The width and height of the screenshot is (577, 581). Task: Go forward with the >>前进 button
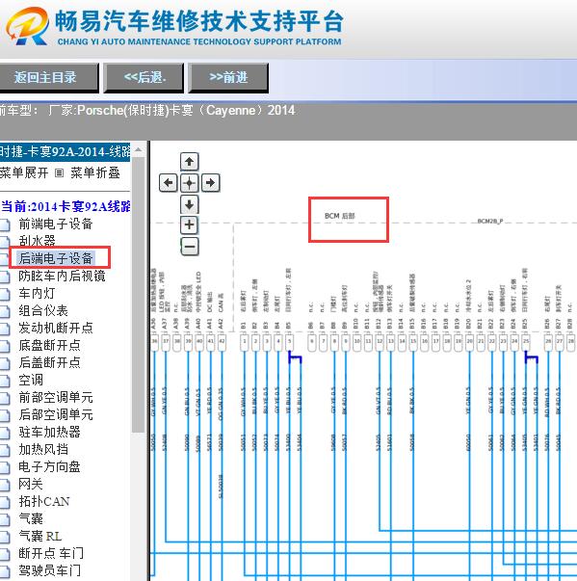[228, 77]
